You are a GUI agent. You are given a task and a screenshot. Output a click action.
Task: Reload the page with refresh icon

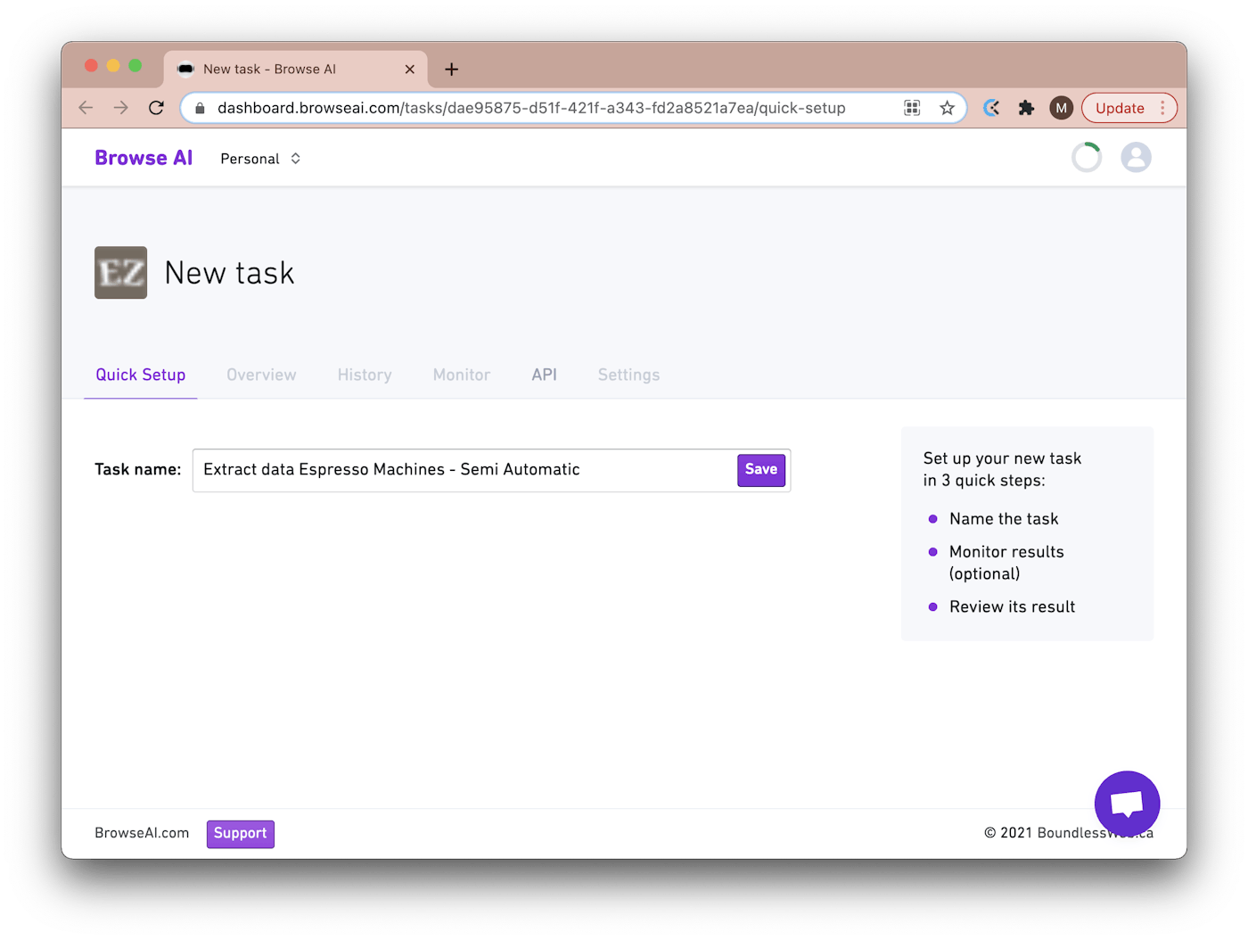[156, 108]
